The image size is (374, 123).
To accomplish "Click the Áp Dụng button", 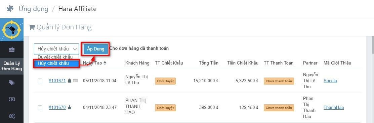I will coord(96,49).
